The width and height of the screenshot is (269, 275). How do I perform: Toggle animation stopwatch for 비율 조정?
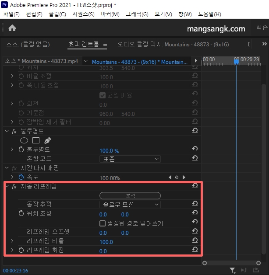pos(21,76)
